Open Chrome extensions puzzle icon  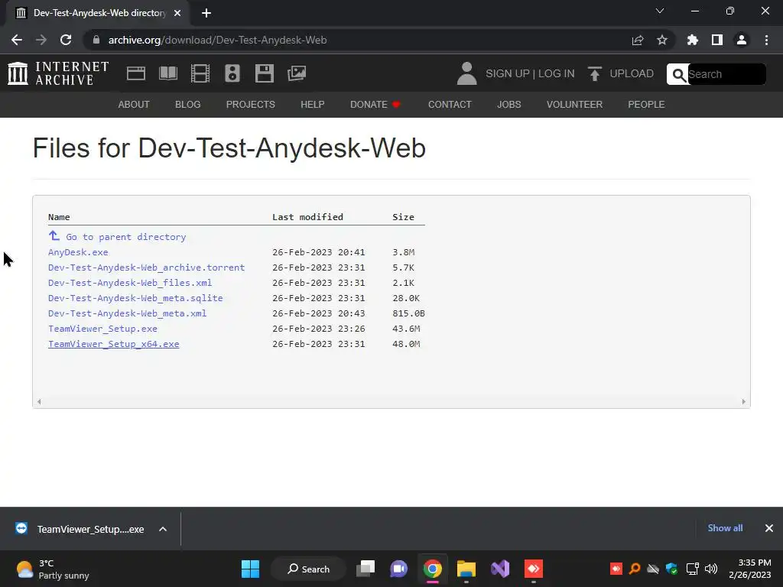pyautogui.click(x=693, y=40)
